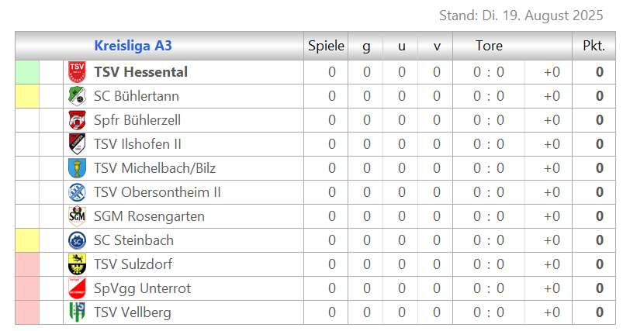Click the SC Bühlertann club logo
623x331 pixels.
(x=77, y=96)
